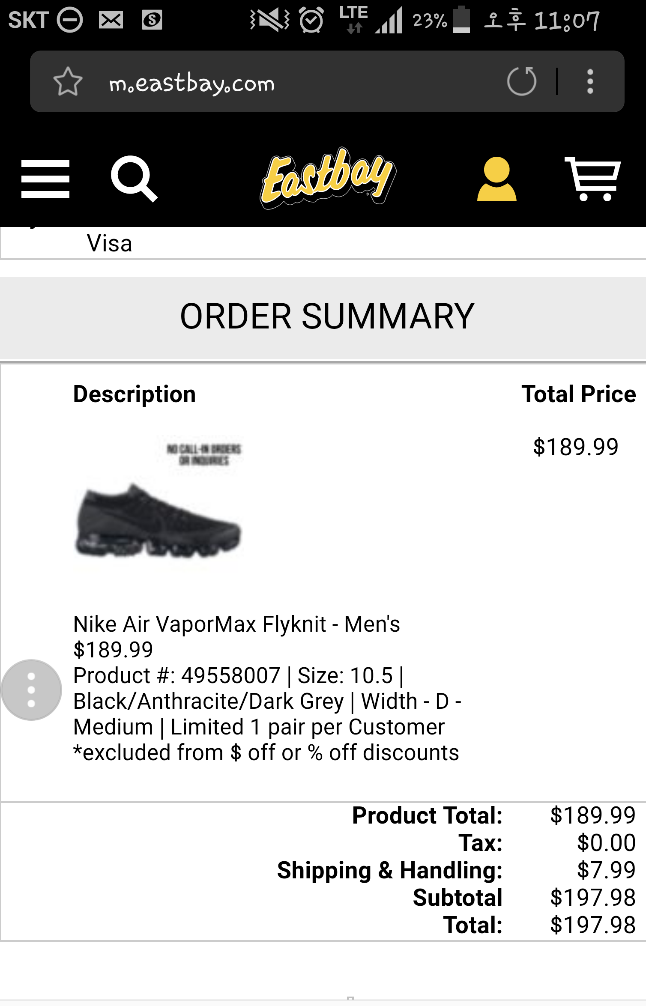Bookmark page with the star icon

[68, 81]
